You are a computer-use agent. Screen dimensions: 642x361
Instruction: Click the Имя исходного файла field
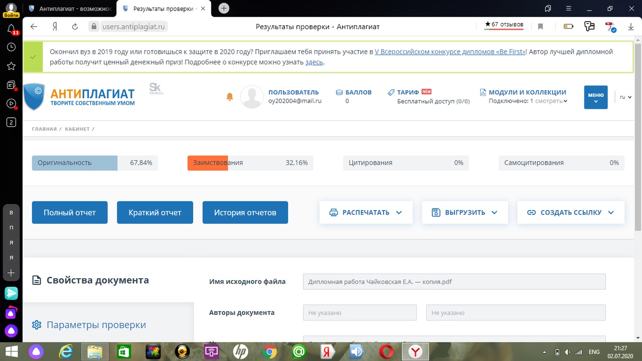[x=454, y=282]
